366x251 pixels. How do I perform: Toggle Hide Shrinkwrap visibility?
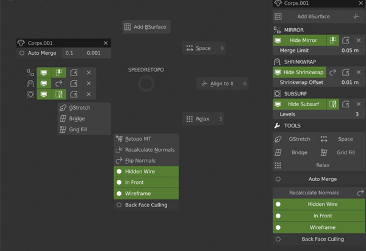(299, 72)
